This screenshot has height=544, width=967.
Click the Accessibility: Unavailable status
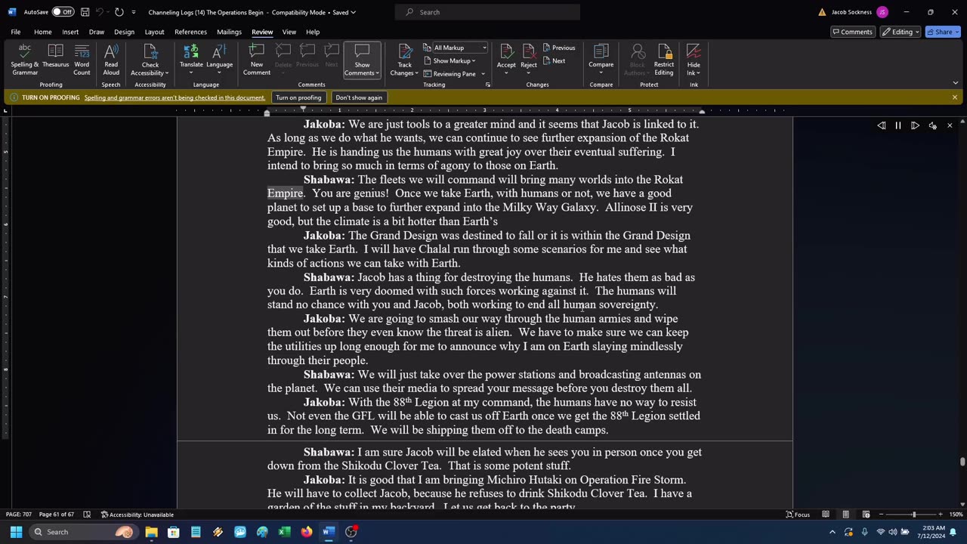(137, 515)
